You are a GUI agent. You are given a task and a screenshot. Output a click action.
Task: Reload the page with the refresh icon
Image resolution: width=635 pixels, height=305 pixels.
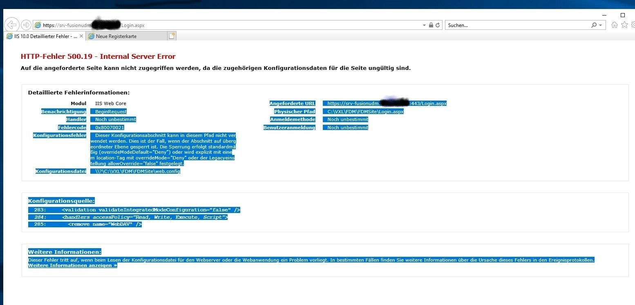tap(438, 25)
